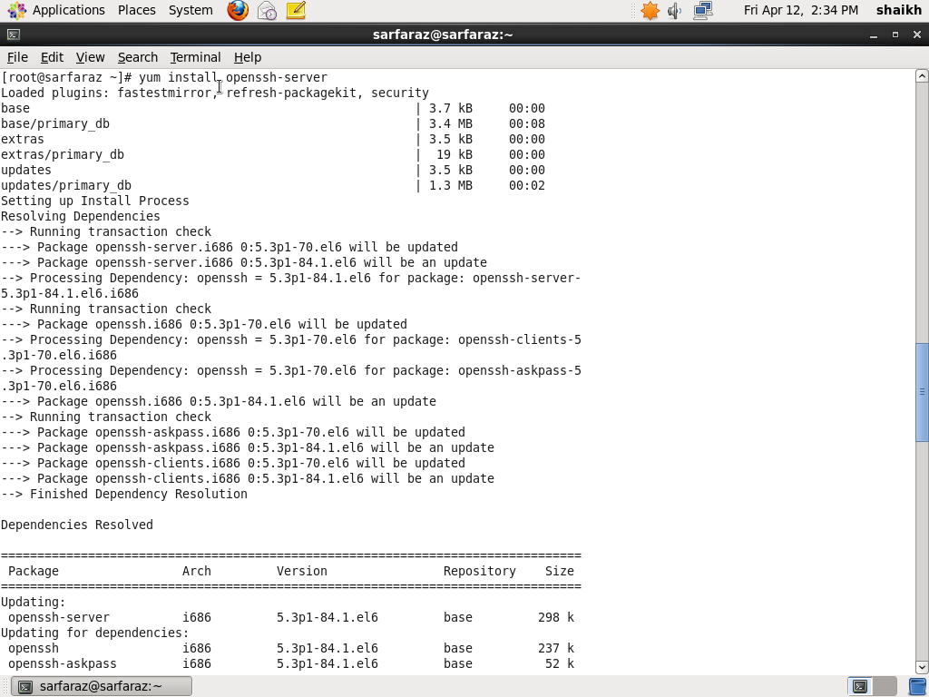Open the Applications menu

coord(57,10)
